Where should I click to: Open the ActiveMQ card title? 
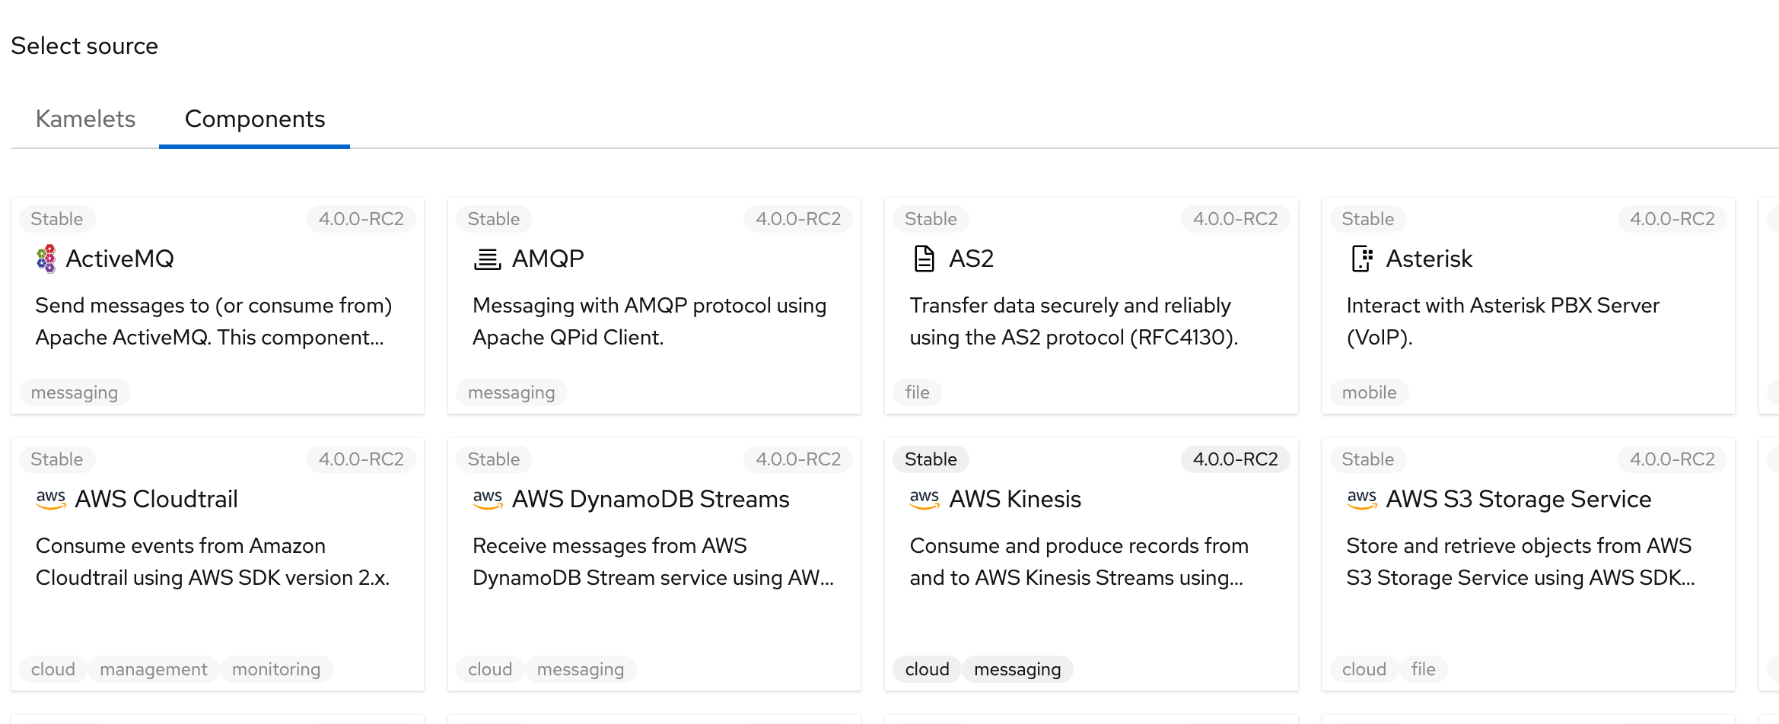point(119,259)
